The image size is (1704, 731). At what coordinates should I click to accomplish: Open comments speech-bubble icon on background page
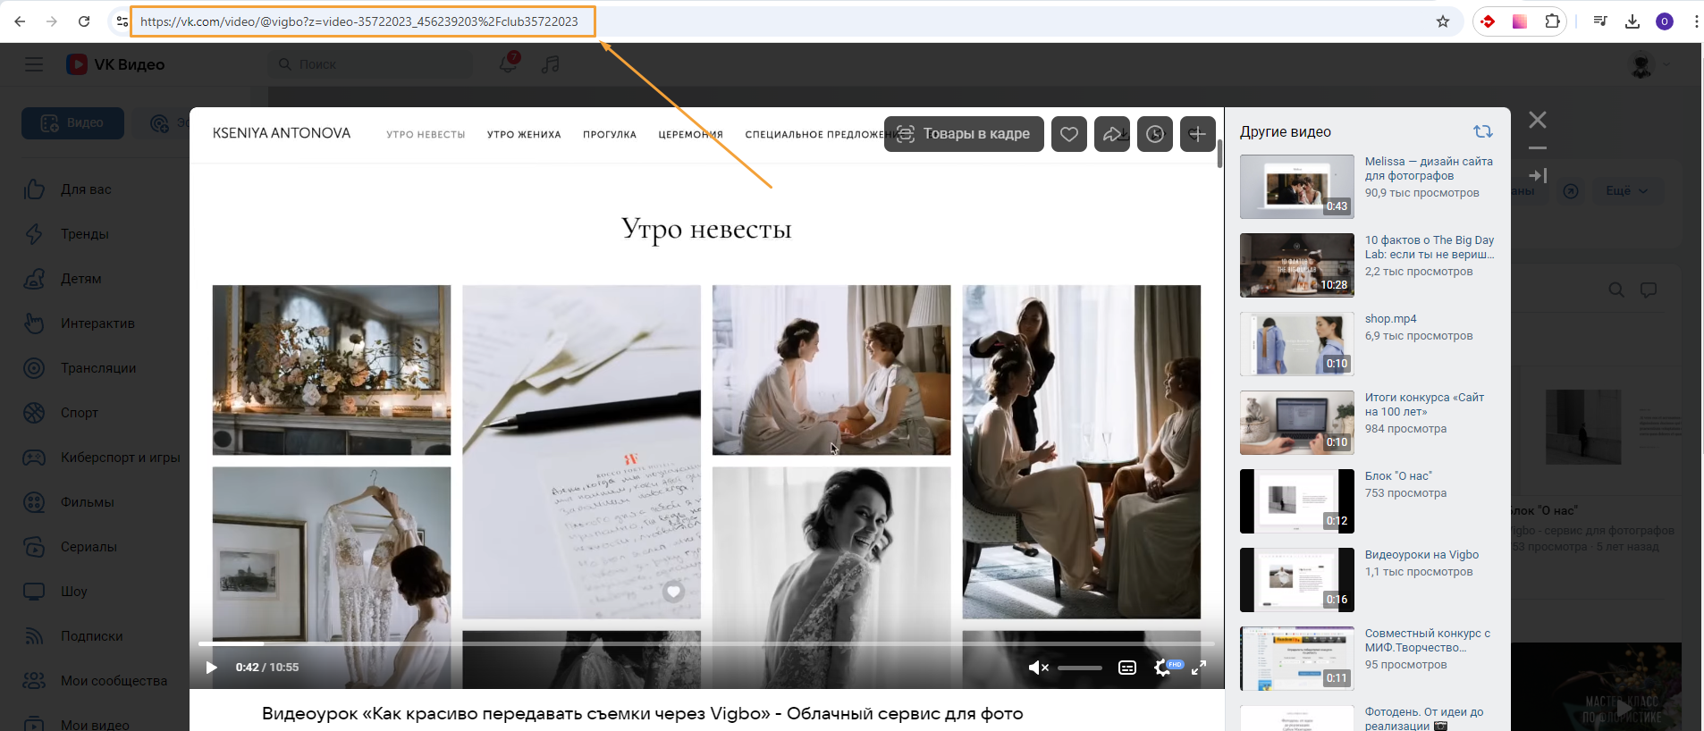pyautogui.click(x=1649, y=290)
